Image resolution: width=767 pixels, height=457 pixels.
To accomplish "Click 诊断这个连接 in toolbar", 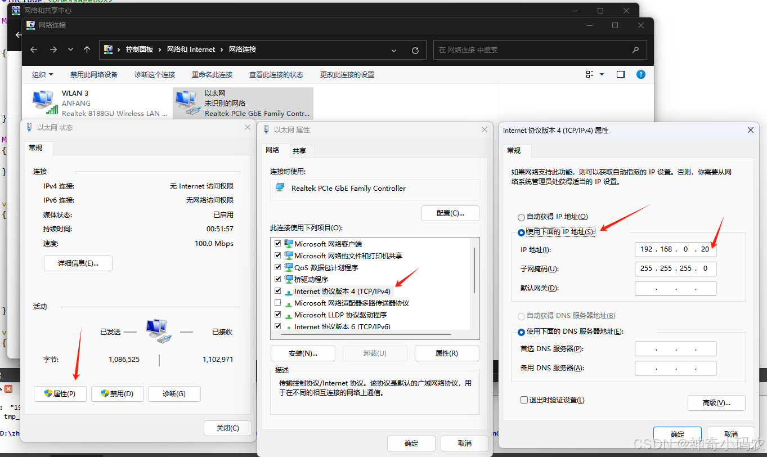I will 155,74.
